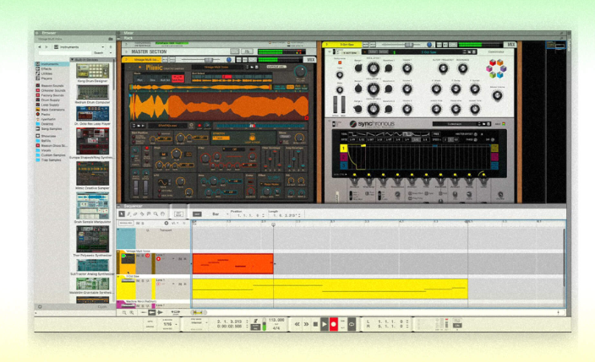Select Effects in browser sidebar
This screenshot has width=595, height=362.
point(46,69)
